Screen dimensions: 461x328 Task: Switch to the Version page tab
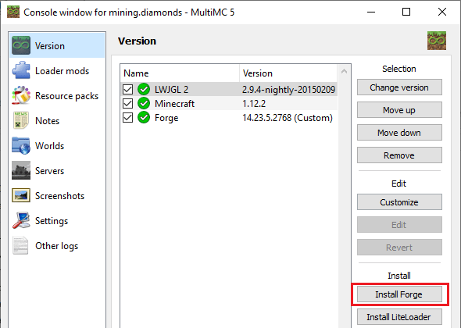pos(57,45)
